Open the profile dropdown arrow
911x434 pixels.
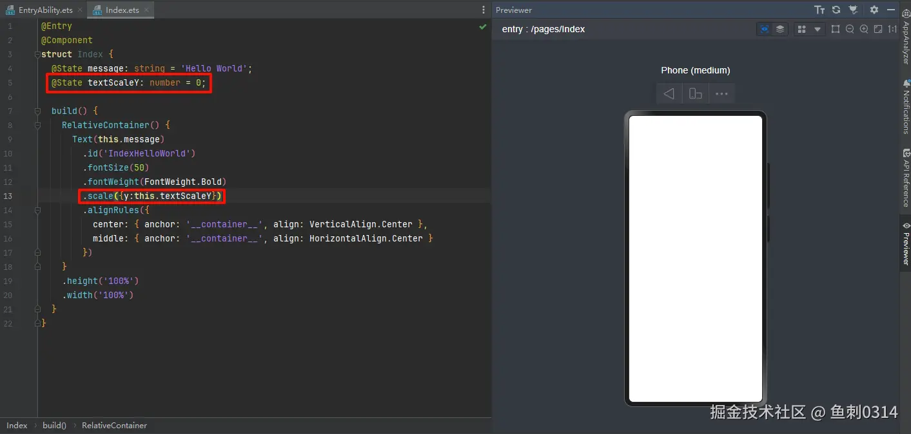click(818, 29)
